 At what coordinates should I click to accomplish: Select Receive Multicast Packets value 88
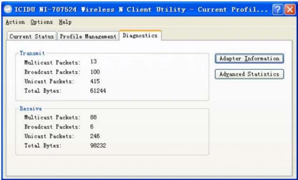click(x=93, y=117)
